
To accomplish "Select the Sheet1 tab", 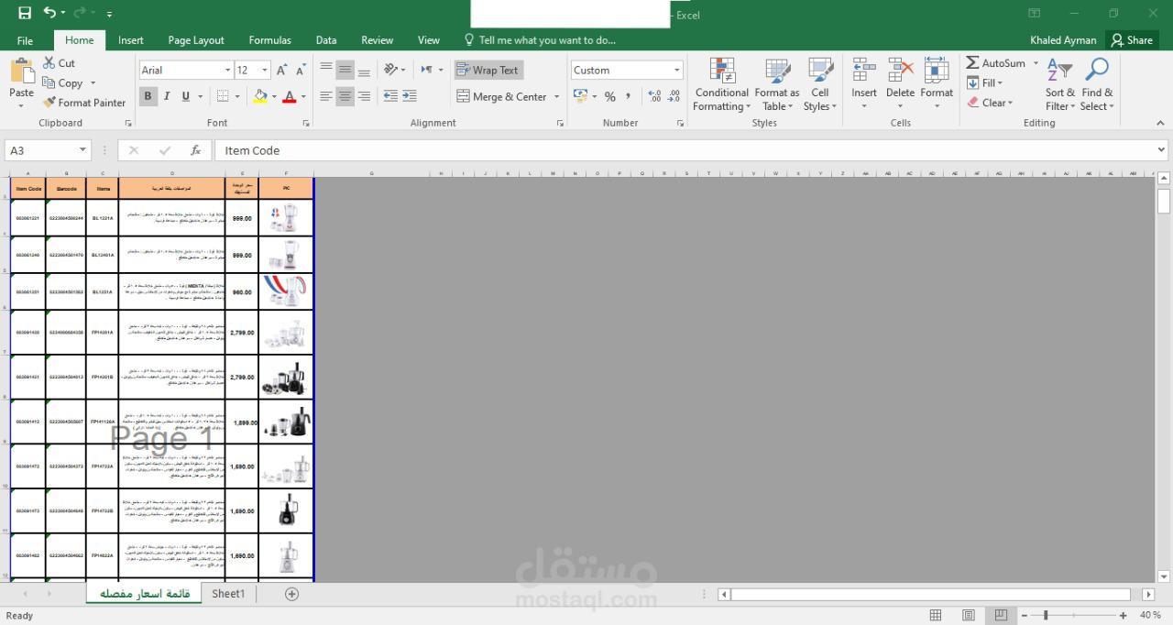I will click(227, 593).
